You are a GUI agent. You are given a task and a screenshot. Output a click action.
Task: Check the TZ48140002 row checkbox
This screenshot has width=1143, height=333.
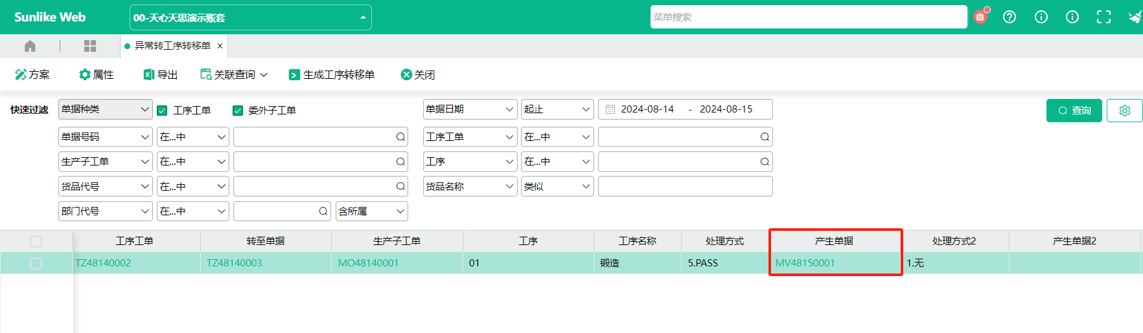(36, 263)
